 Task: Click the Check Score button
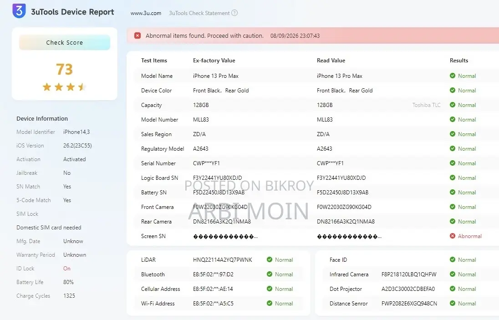click(65, 42)
